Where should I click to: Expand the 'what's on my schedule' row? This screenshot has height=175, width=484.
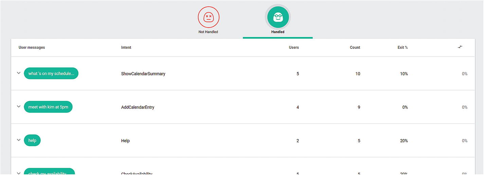tap(19, 73)
